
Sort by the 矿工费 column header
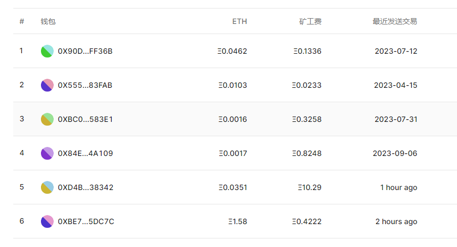click(x=310, y=21)
